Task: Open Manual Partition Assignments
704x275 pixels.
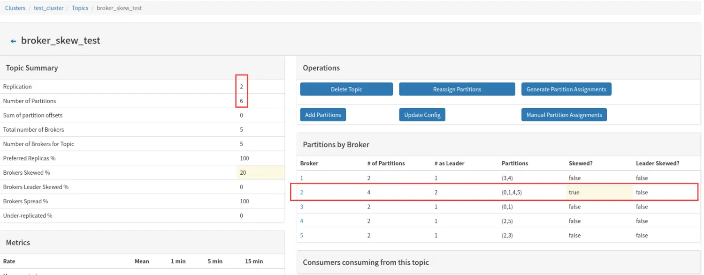Action: (564, 115)
